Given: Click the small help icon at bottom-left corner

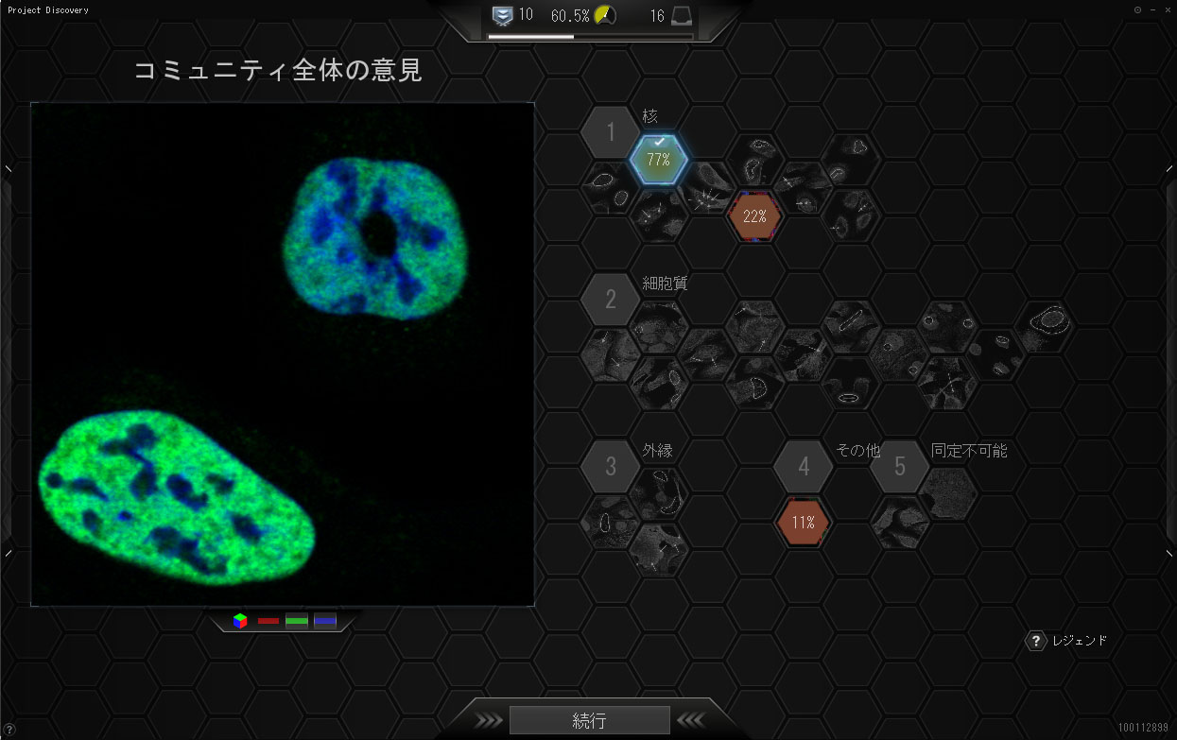Looking at the screenshot, I should (x=9, y=729).
